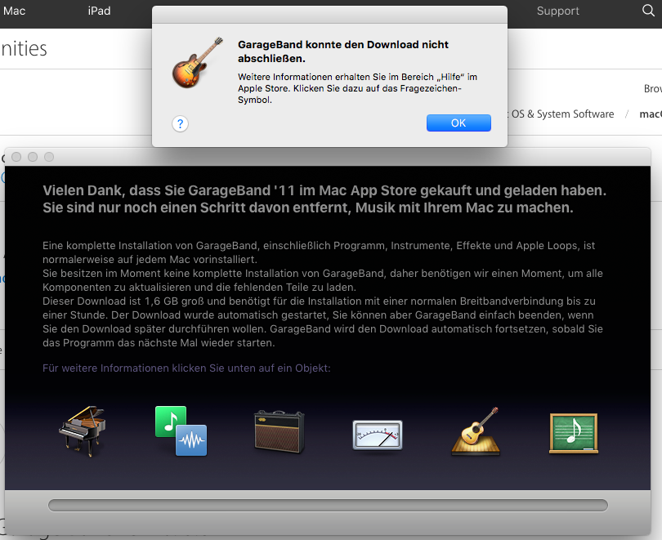The image size is (662, 540).
Task: Click the GarageBand guitar icon in the alert
Action: pos(197,62)
